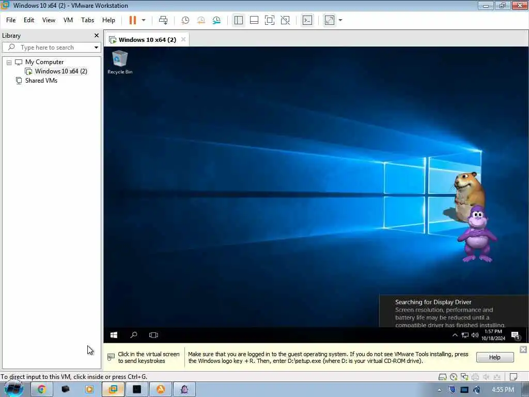Toggle the library sidebar view icon
This screenshot has height=397, width=529.
(x=239, y=20)
